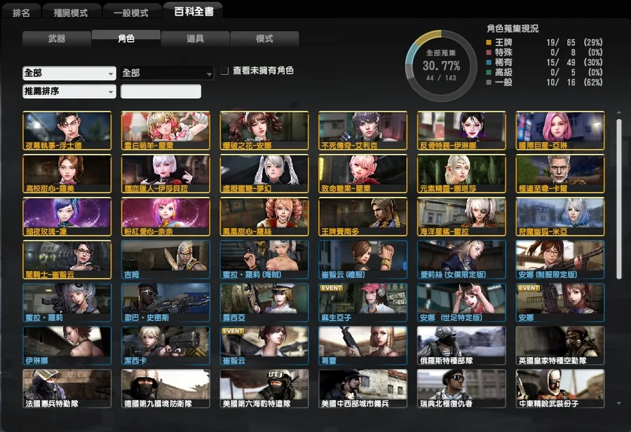Viewport: 631px width, 432px height.
Task: Select the 極道至尊-卡爾 character card
Action: [x=559, y=174]
